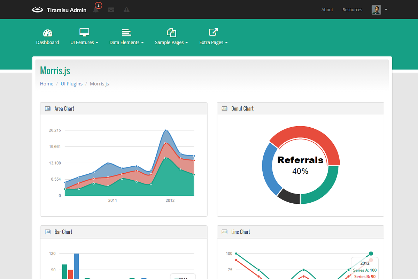This screenshot has width=418, height=279.
Task: Open the About link
Action: (x=327, y=10)
